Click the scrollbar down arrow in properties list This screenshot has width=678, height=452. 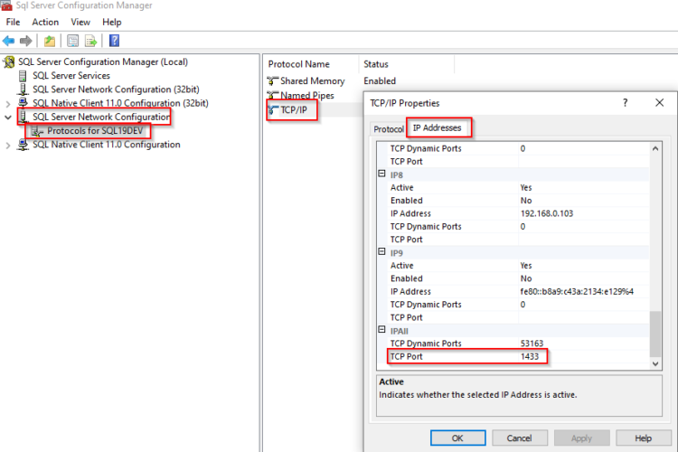[x=656, y=363]
